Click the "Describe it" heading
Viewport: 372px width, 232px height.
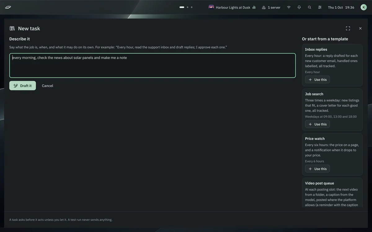click(x=20, y=39)
